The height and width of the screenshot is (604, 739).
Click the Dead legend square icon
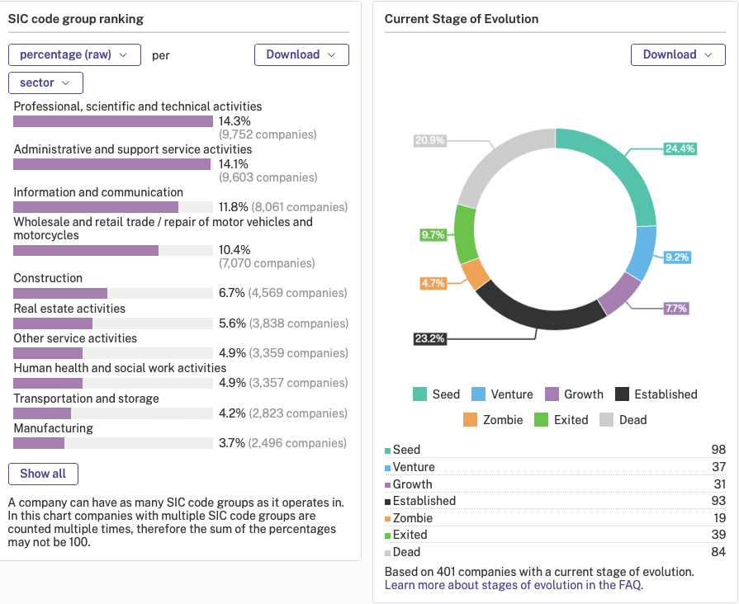click(606, 419)
